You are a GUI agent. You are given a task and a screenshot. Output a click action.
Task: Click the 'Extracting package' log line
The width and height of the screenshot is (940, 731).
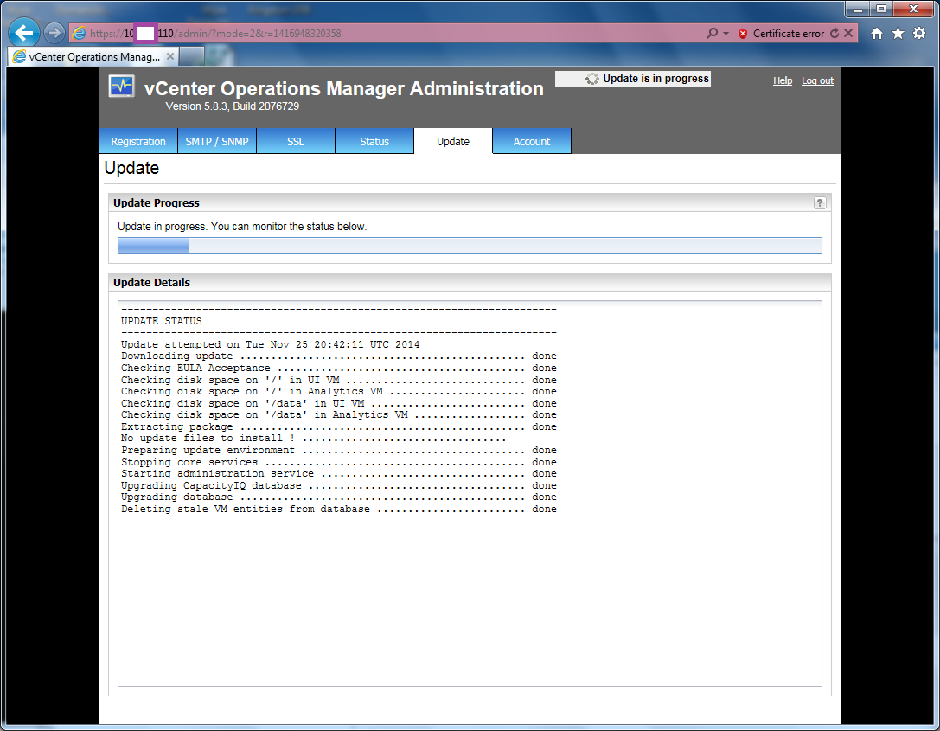(339, 426)
